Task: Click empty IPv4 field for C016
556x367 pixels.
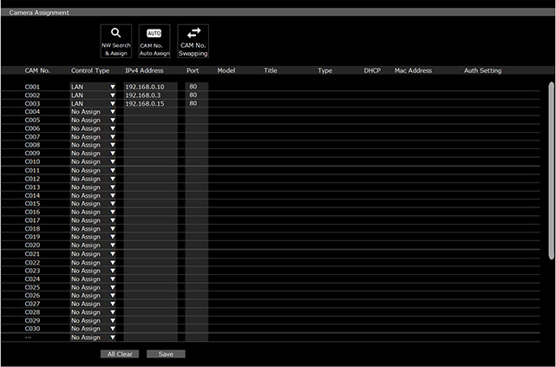Action: point(151,212)
